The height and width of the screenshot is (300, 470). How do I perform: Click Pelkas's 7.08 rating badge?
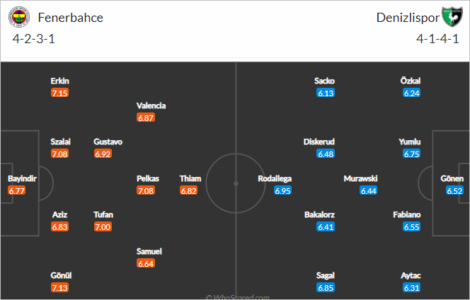click(x=146, y=190)
